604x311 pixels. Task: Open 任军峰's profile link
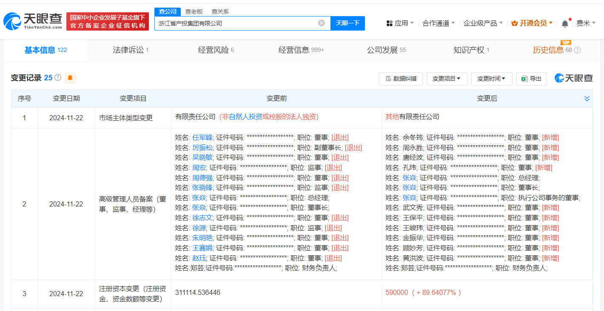pyautogui.click(x=202, y=137)
